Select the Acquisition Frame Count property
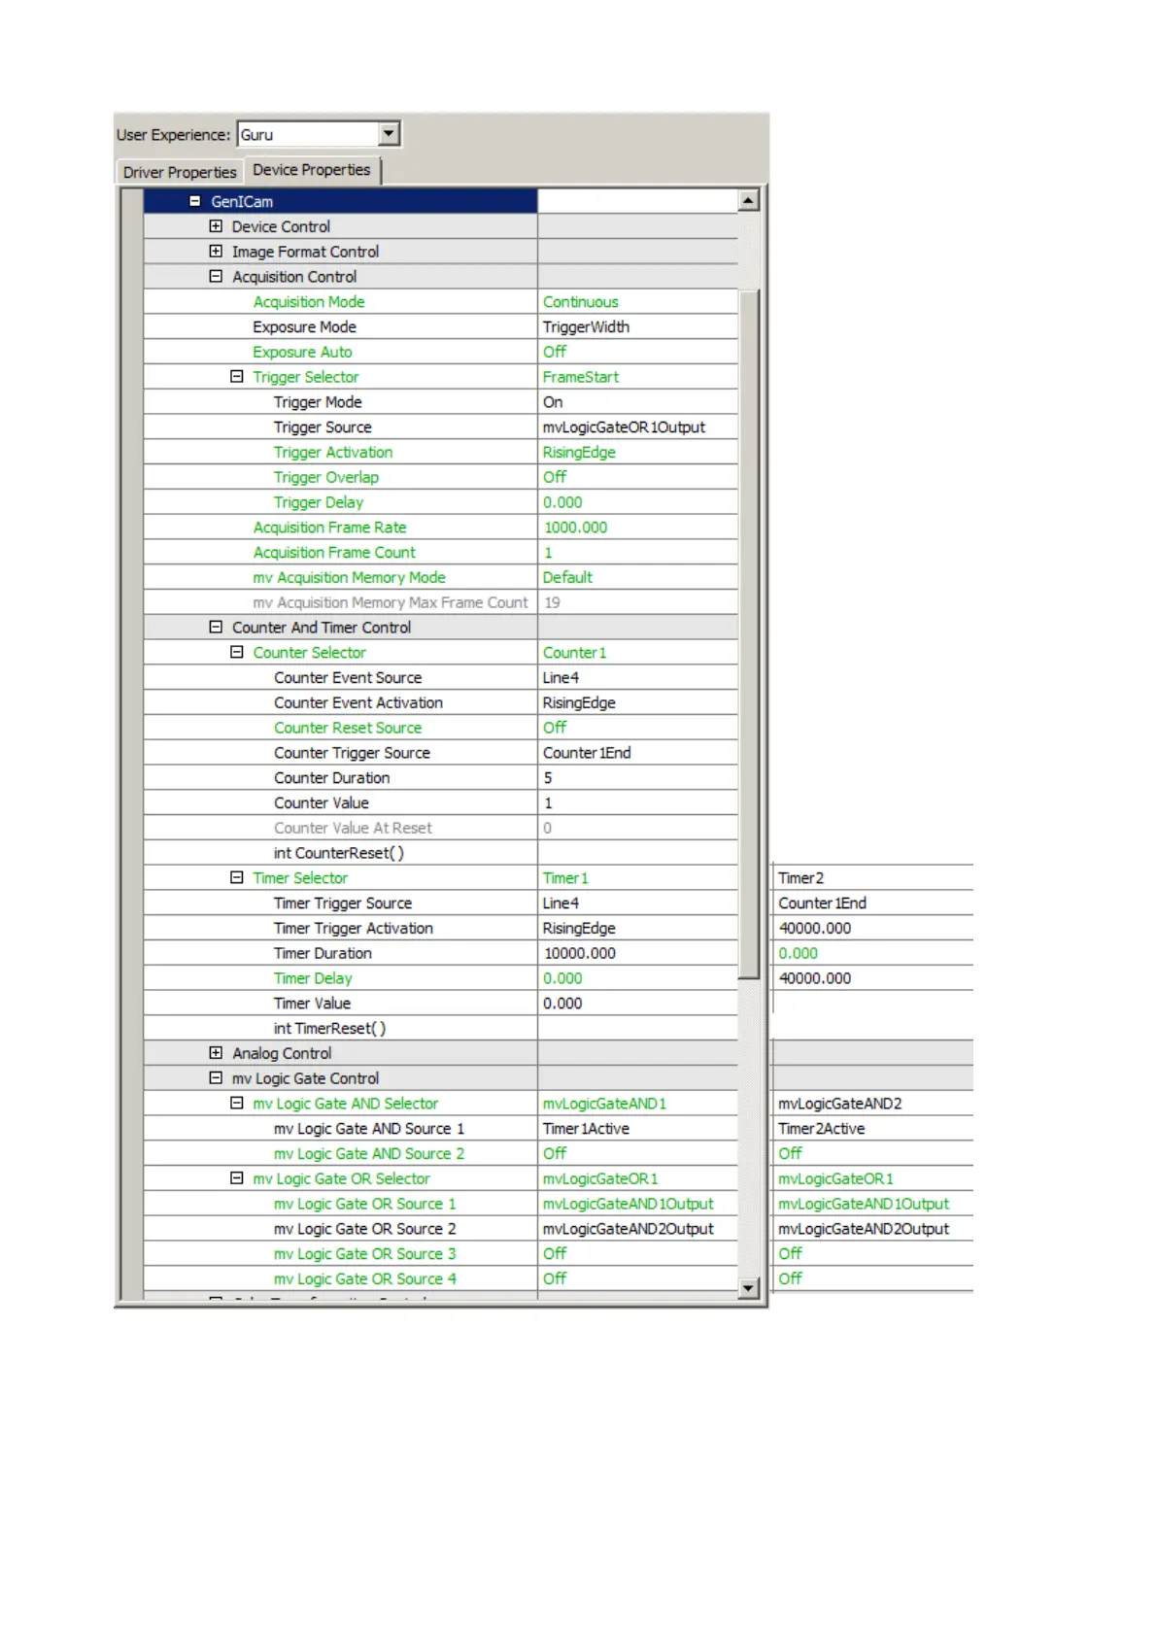 [334, 553]
